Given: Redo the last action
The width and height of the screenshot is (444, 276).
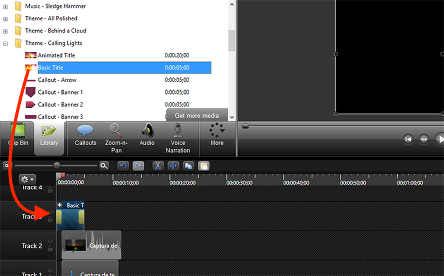Looking at the screenshot, I should pyautogui.click(x=138, y=166).
